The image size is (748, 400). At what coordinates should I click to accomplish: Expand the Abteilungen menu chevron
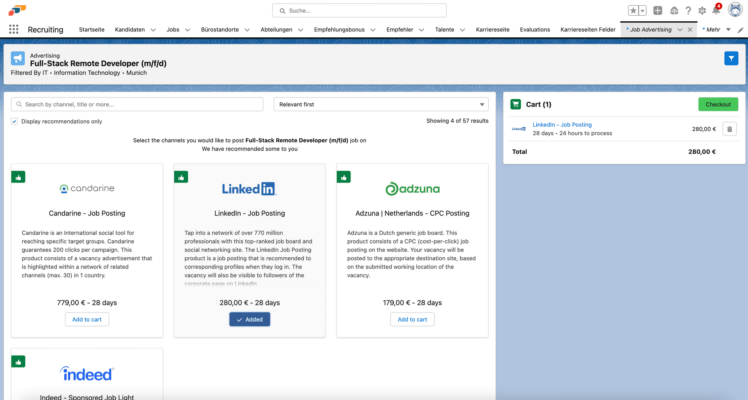(300, 30)
